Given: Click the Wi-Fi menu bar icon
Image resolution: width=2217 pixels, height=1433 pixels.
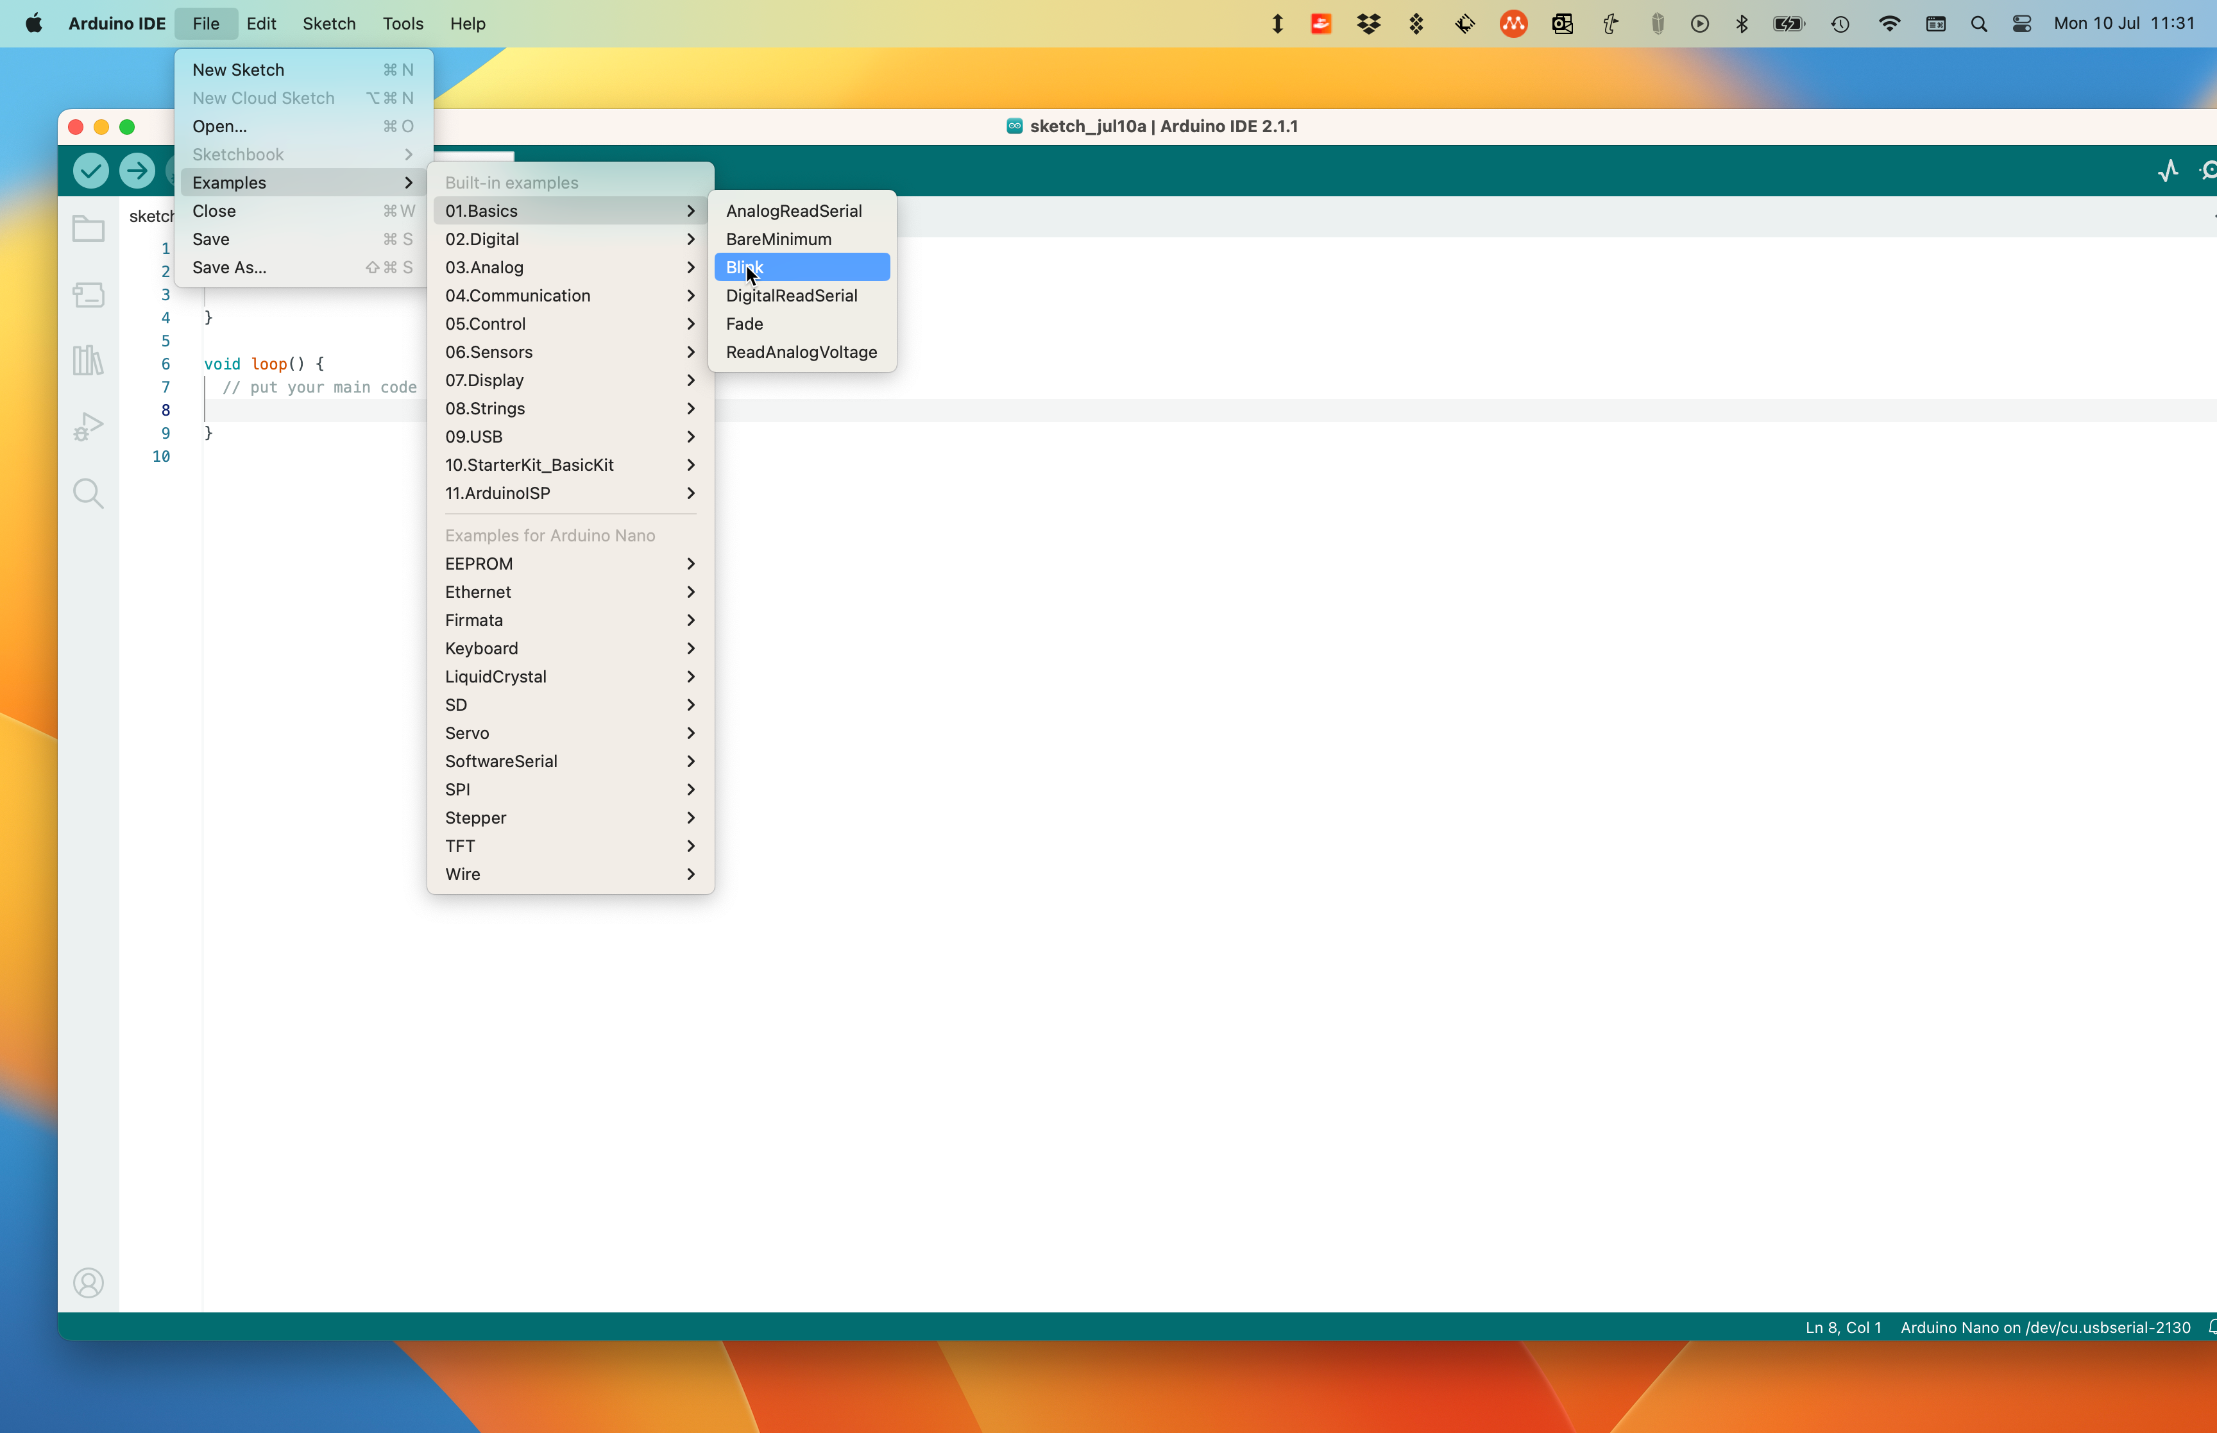Looking at the screenshot, I should coord(1889,23).
